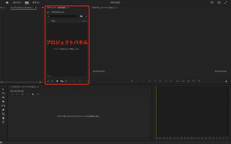231x144 pixels.
Task: Toggle insert sequences as nests icon
Action: point(12,95)
